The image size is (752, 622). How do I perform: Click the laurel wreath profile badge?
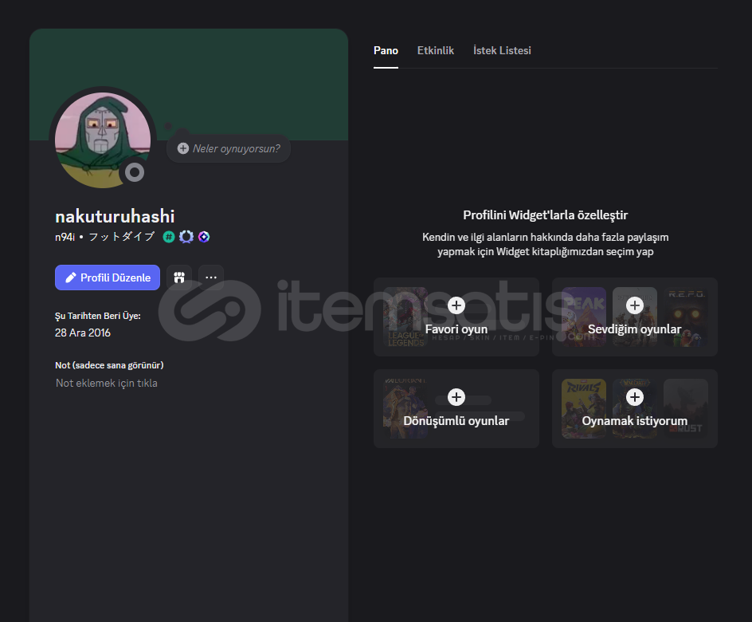click(186, 237)
